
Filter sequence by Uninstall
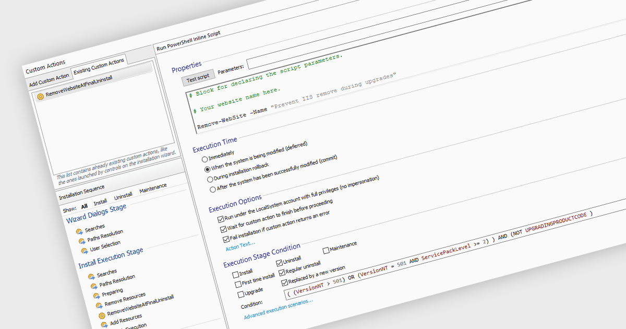point(123,195)
